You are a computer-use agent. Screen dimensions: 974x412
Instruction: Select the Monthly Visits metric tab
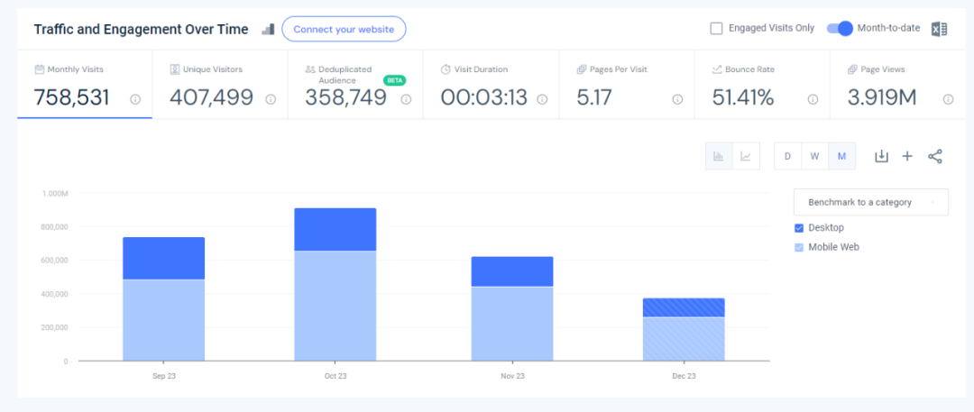(x=85, y=85)
